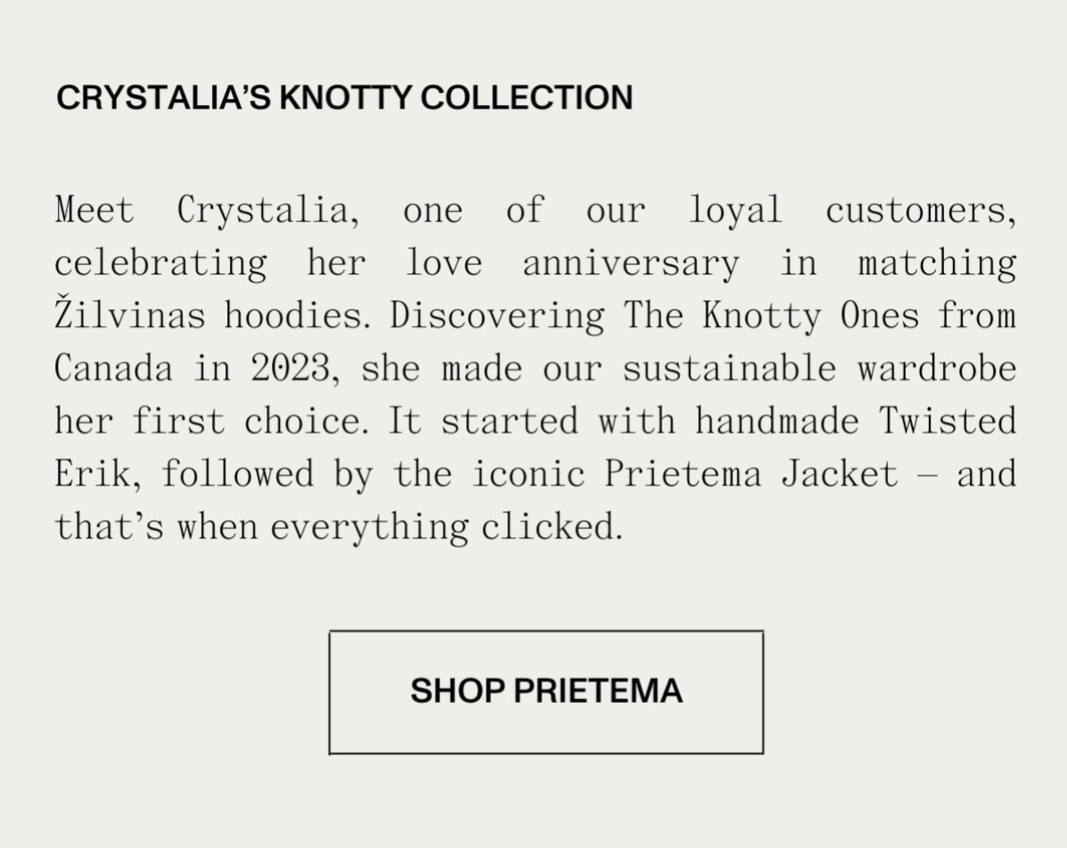Screen dimensions: 1067x848
Task: Click the word handmade
Action: (x=777, y=421)
